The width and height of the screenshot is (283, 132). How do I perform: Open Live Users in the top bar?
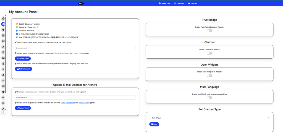tap(179, 3)
